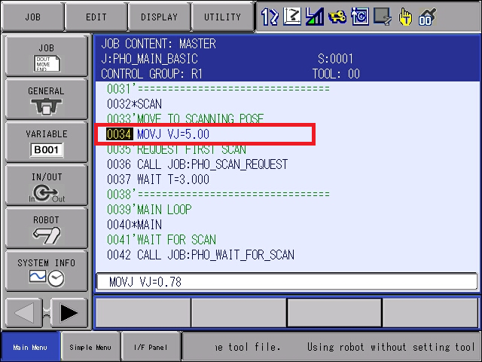The image size is (482, 362).
Task: Click the robot group 1 status icon
Action: coord(270,17)
